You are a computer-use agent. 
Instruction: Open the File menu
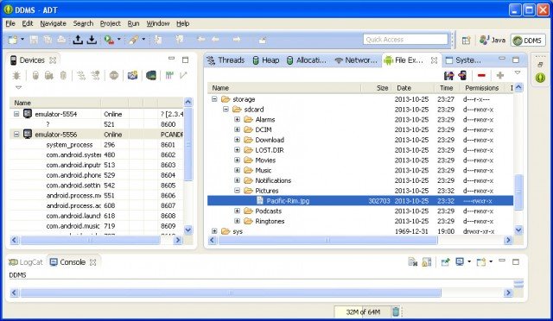pos(10,23)
